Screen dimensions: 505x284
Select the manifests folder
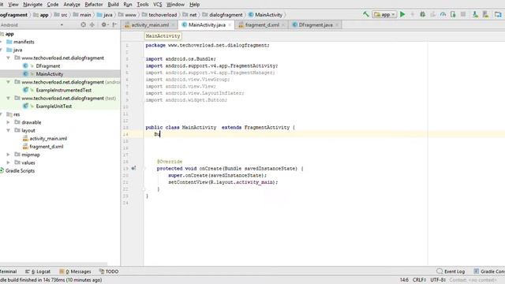(x=24, y=42)
